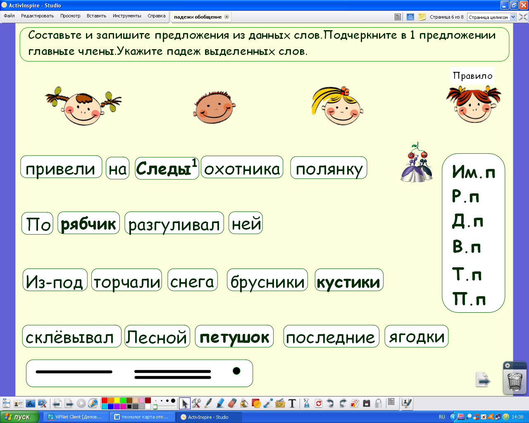Click the girl with brown pigtails
This screenshot has height=423, width=529.
click(x=83, y=106)
